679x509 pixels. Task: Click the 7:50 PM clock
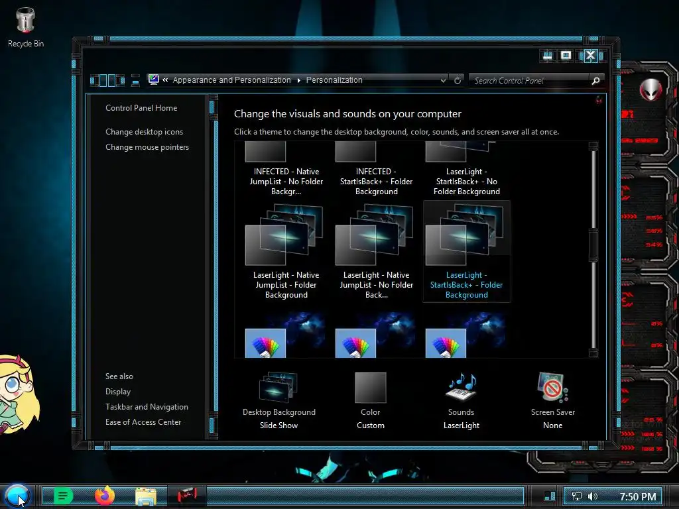pyautogui.click(x=637, y=496)
